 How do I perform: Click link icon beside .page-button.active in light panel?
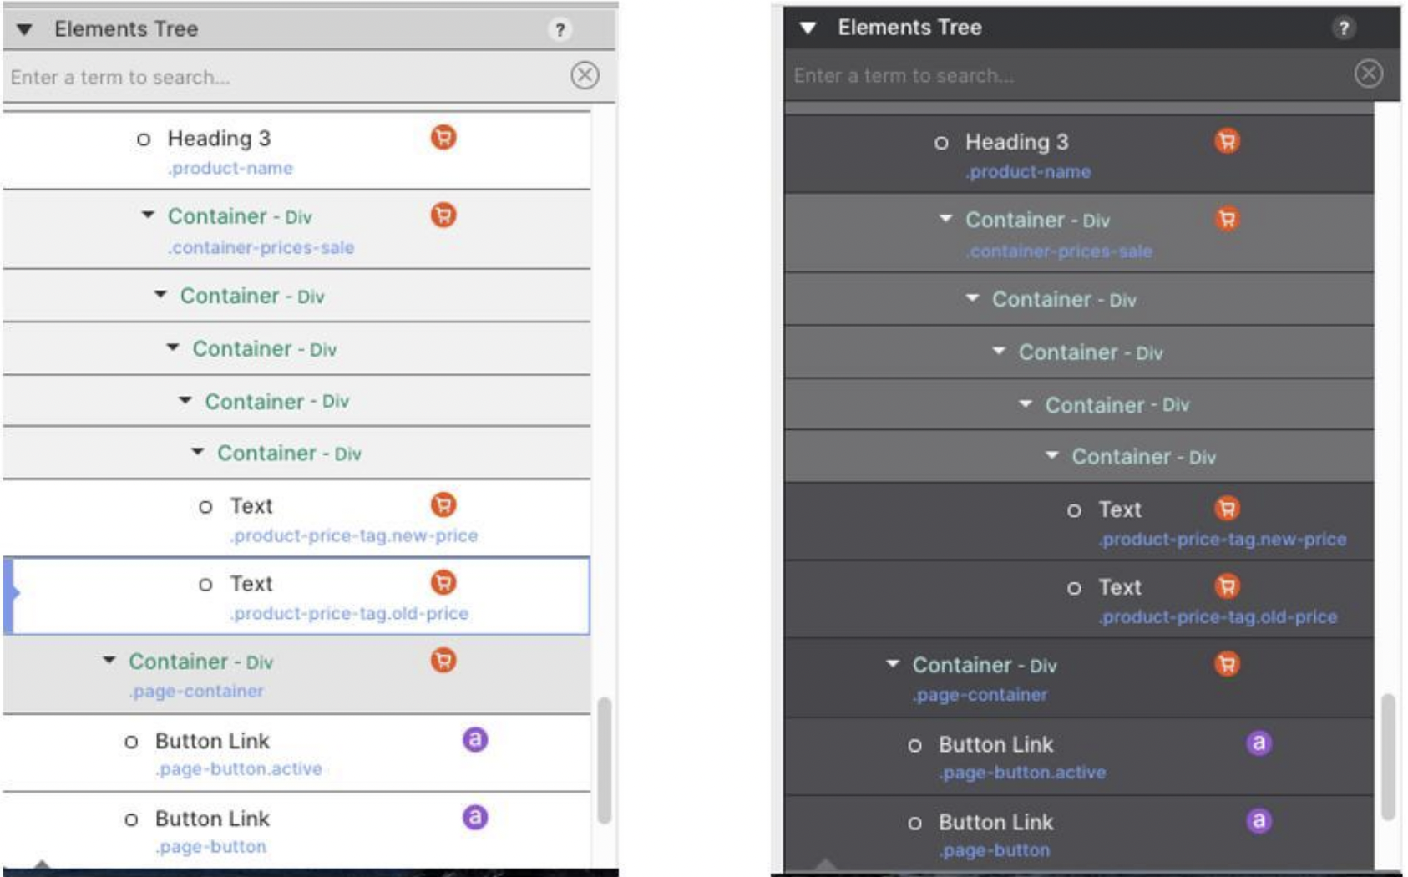(475, 739)
